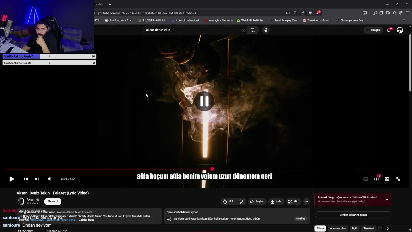Image resolution: width=412 pixels, height=232 pixels.
Task: Expand description with ...daha fazla
Action: point(86,220)
